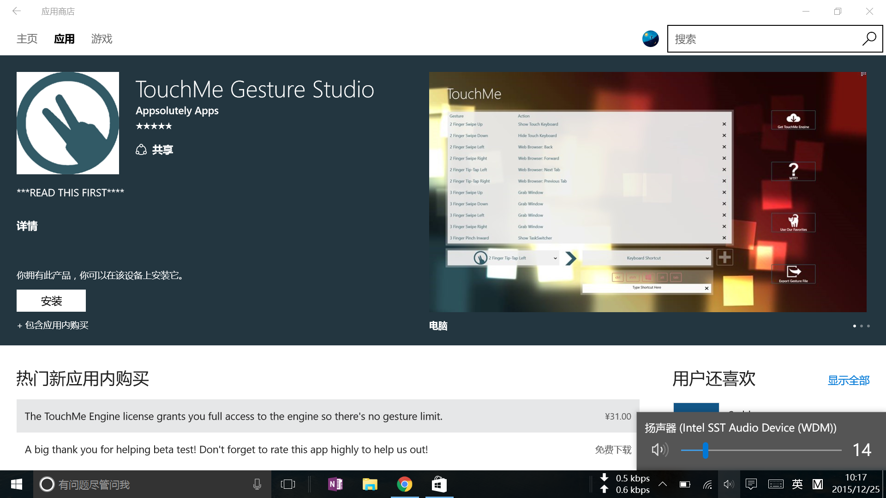Click the 共享 share icon
The width and height of the screenshot is (886, 498).
(x=141, y=149)
